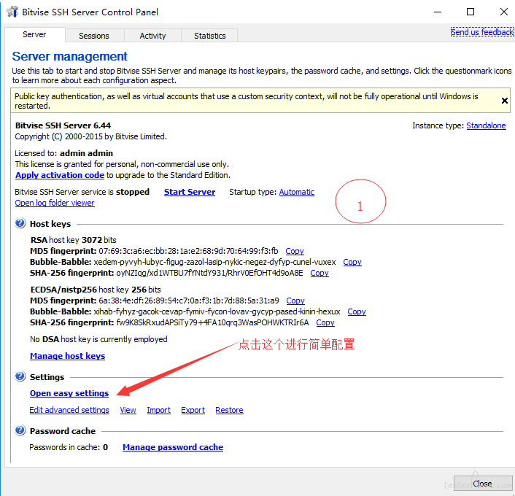
Task: Click the Bitvise app icon in title bar
Action: 12,12
